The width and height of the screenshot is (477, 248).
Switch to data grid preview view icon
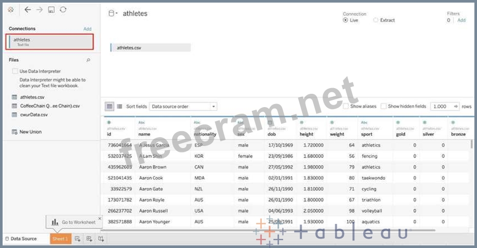(x=109, y=106)
